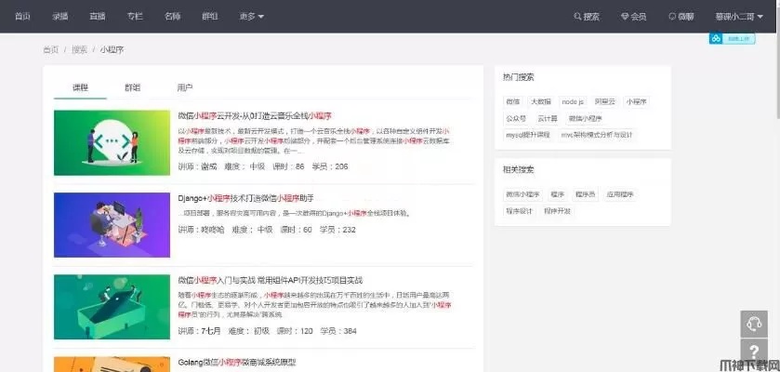Open the Django+小程序 course thumbnail
Image resolution: width=780 pixels, height=372 pixels.
[112, 224]
